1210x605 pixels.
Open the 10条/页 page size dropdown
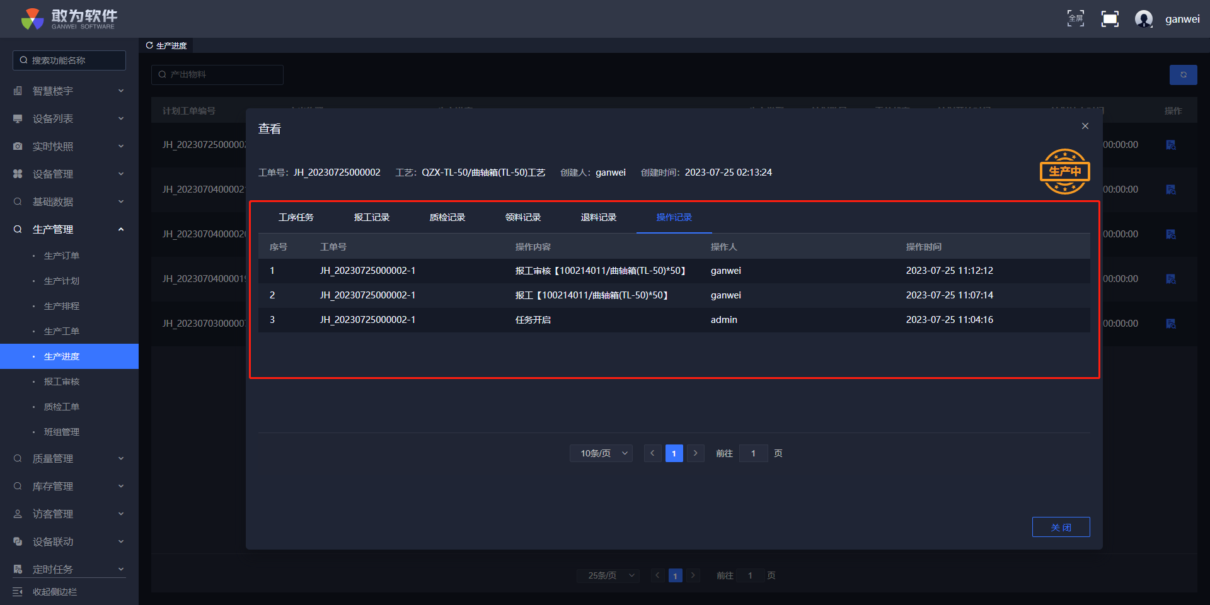601,453
